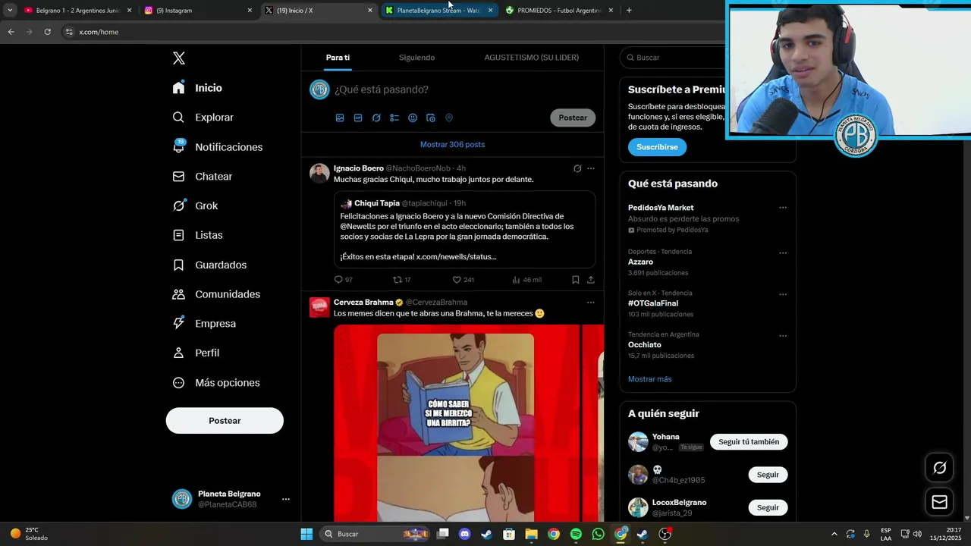Open options for PedidosYa Market trend
The width and height of the screenshot is (971, 546).
pyautogui.click(x=783, y=208)
